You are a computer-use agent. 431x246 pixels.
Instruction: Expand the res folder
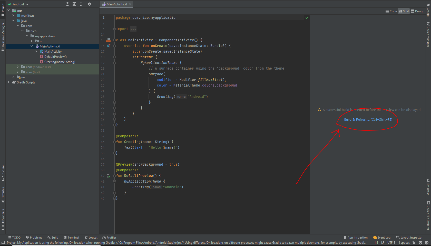[x=13, y=77]
